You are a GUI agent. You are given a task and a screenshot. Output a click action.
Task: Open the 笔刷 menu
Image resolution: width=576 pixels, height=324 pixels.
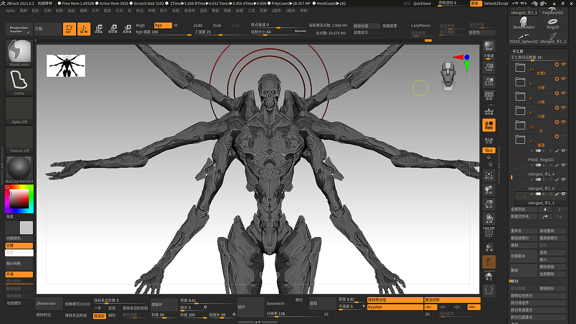pos(23,10)
